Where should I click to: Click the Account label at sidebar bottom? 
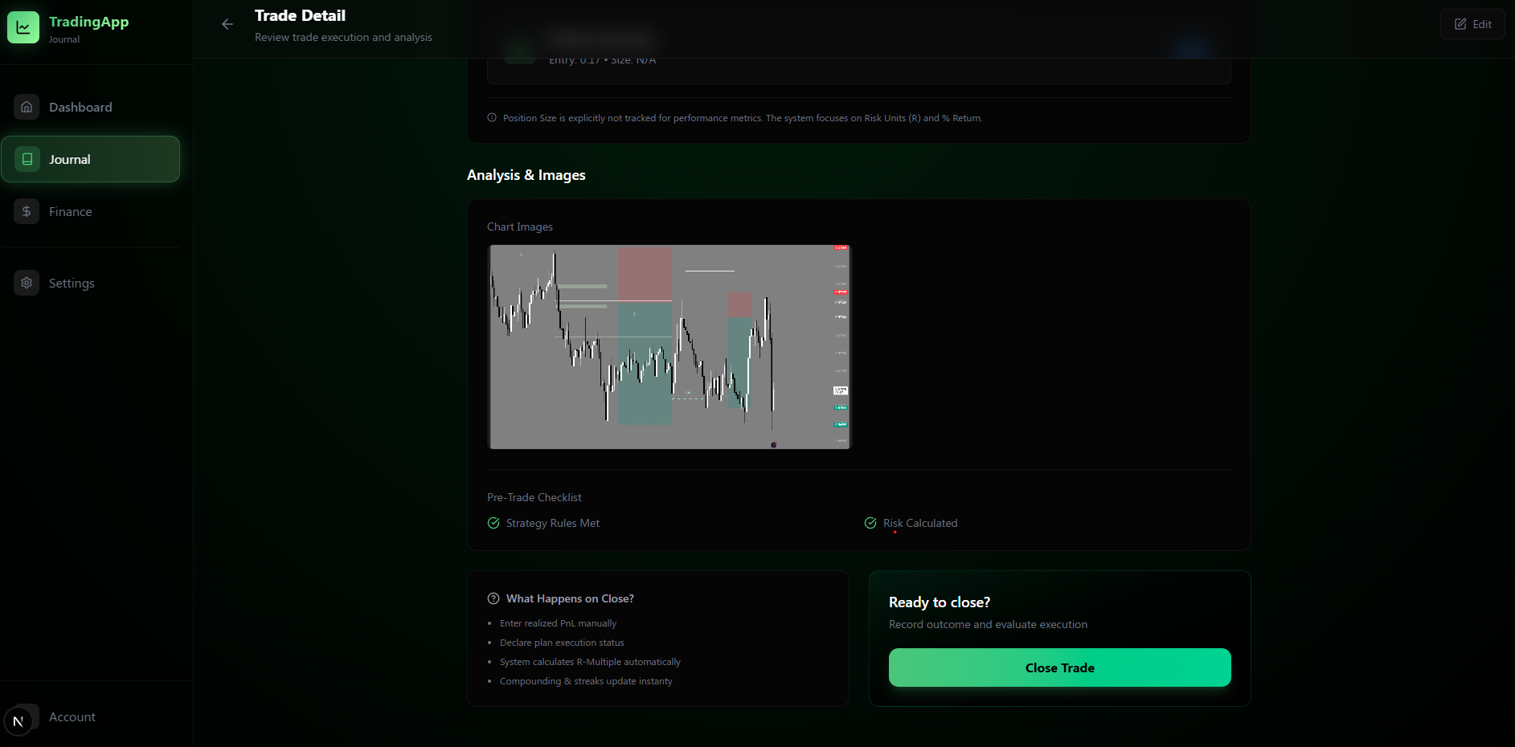[x=72, y=716]
